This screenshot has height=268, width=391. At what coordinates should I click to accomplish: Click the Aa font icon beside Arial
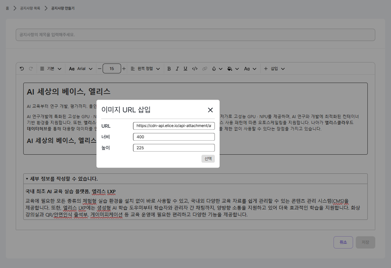click(71, 69)
